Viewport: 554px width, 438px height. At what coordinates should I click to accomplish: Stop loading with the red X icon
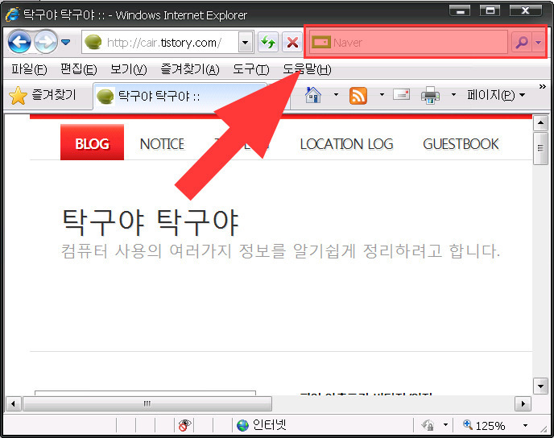(292, 43)
